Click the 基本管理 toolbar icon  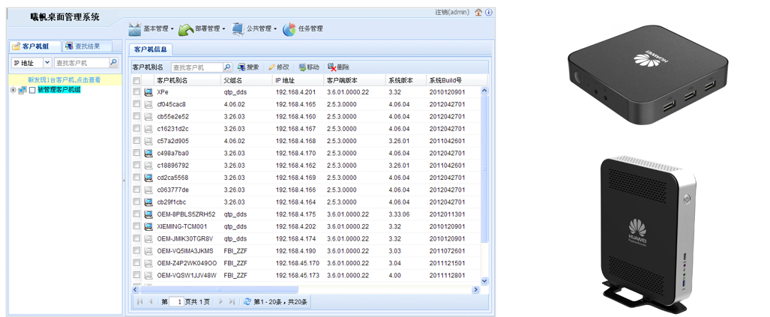[x=135, y=29]
